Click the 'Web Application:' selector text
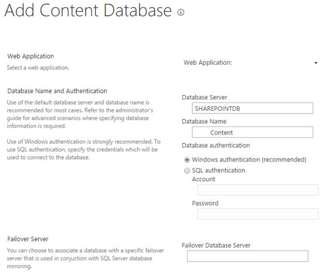Image resolution: width=322 pixels, height=274 pixels. 208,63
